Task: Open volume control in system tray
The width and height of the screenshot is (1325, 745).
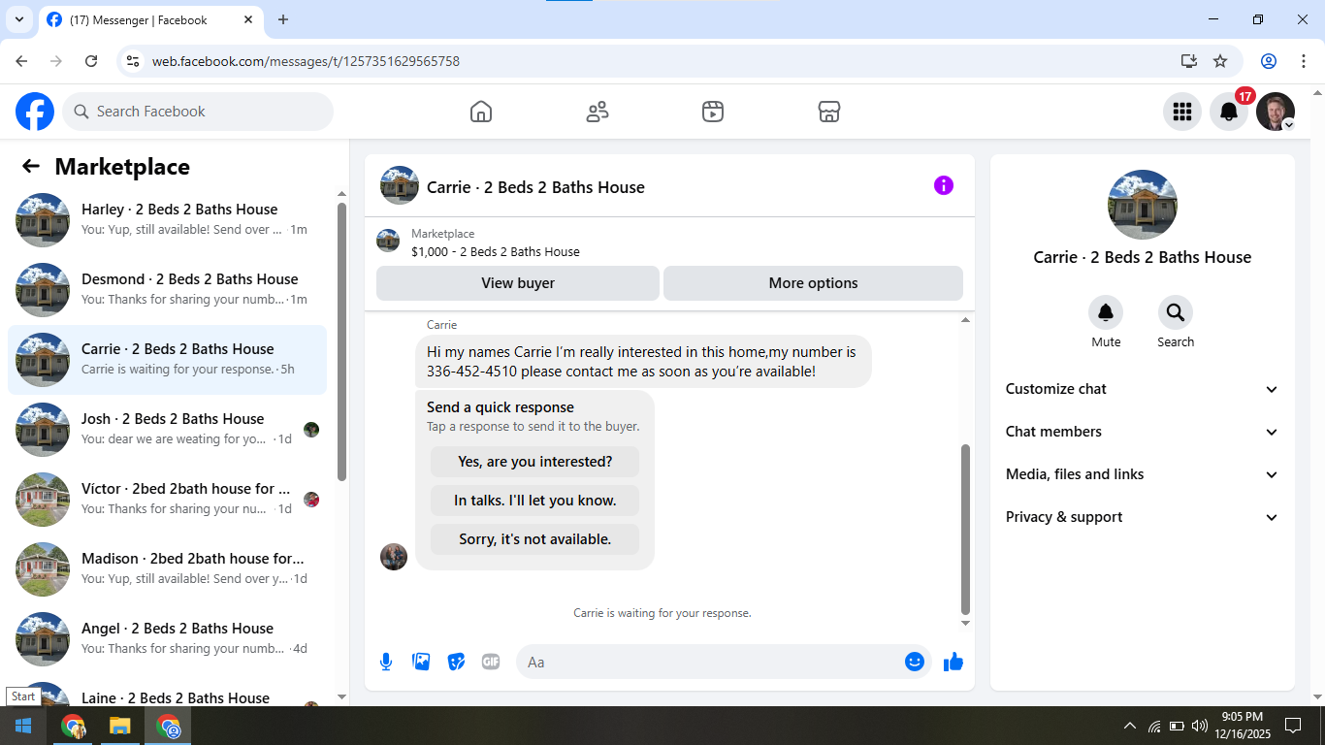Action: [x=1200, y=726]
